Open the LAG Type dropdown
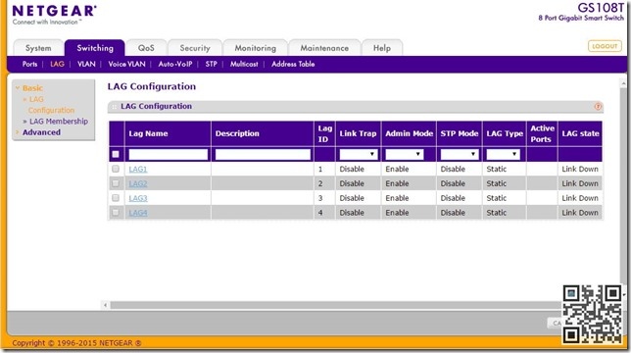631x353 pixels. (x=503, y=154)
